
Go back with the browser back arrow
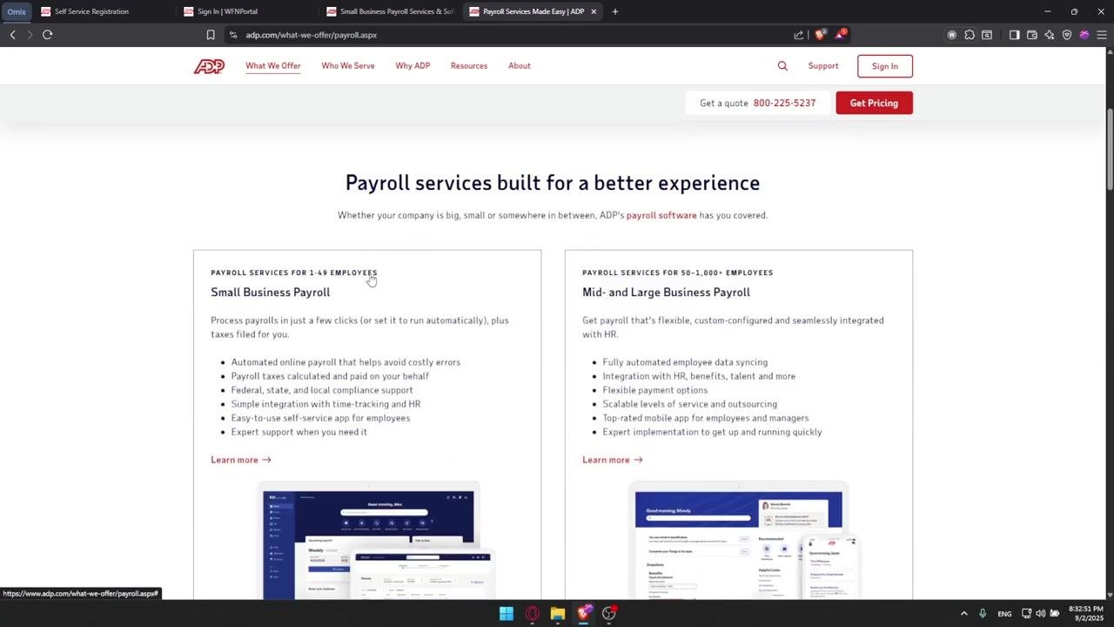click(12, 35)
